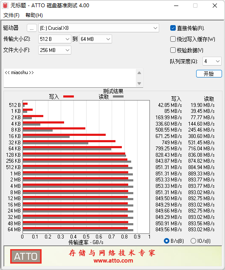
Task: Click the www.atto.com link in banner
Action: point(113,261)
